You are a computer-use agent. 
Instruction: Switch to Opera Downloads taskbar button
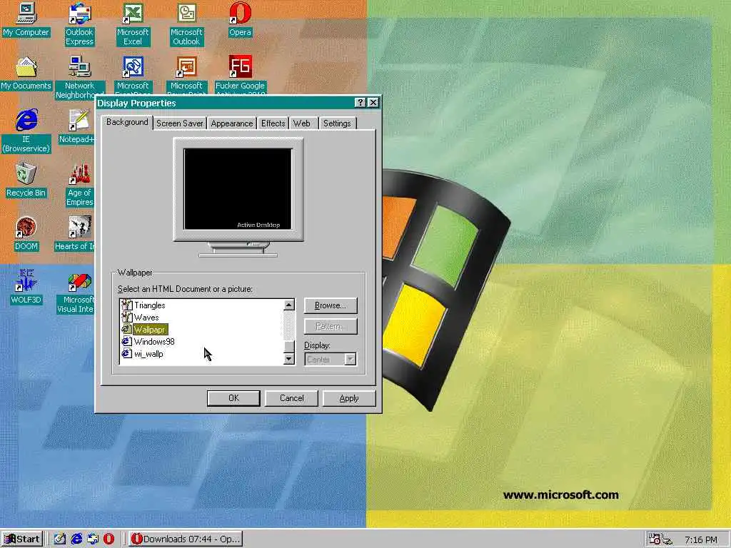(186, 539)
